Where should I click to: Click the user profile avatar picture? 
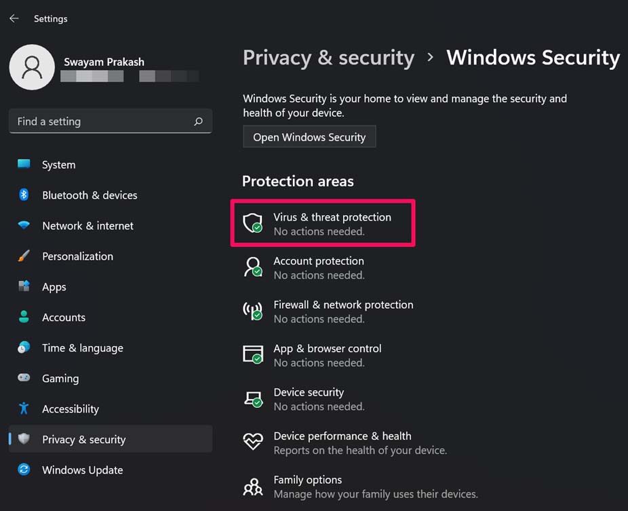32,67
